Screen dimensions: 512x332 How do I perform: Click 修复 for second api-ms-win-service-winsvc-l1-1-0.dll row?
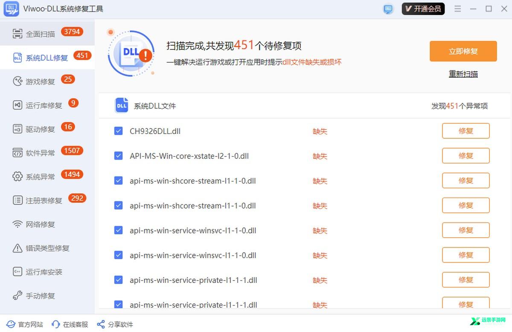pyautogui.click(x=465, y=255)
